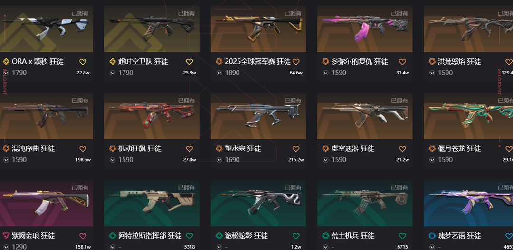Open 混沌序曲 狂徒 skin title link
Screen dimensions: 513x250
[33, 148]
